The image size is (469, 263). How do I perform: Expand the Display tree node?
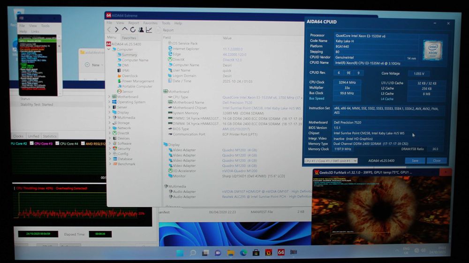pyautogui.click(x=109, y=113)
